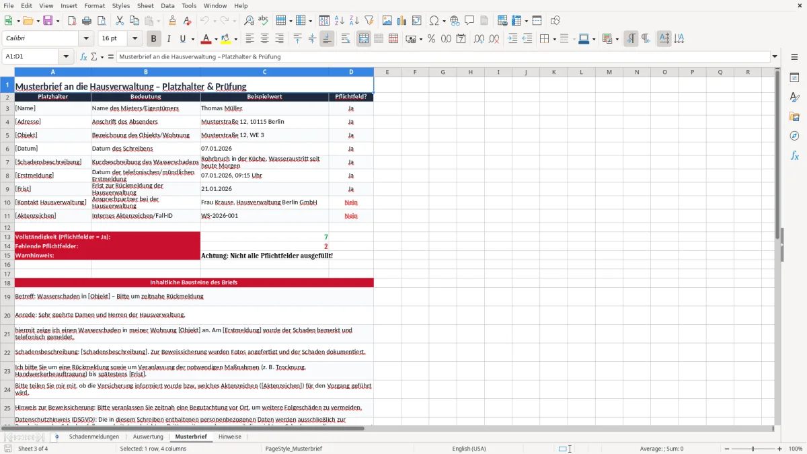Toggle Align Bottom button
This screenshot has height=454, width=807.
(327, 39)
